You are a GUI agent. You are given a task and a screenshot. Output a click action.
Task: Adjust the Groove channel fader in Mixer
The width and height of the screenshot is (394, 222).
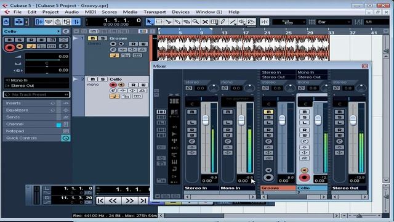pyautogui.click(x=282, y=120)
